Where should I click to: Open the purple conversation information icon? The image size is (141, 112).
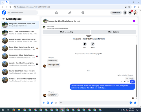[134, 21]
